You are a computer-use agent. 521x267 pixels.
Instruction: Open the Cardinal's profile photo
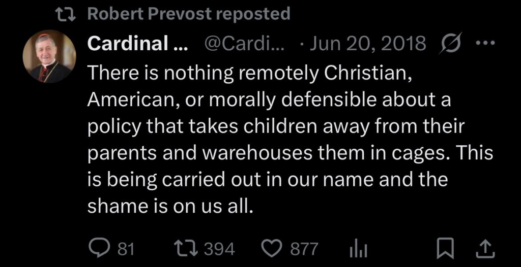click(x=49, y=56)
